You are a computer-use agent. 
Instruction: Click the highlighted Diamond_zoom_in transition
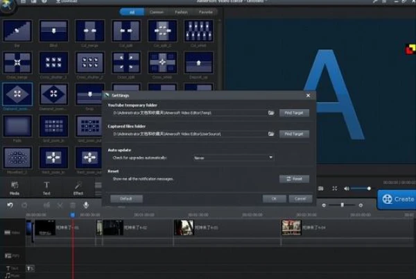pyautogui.click(x=17, y=94)
